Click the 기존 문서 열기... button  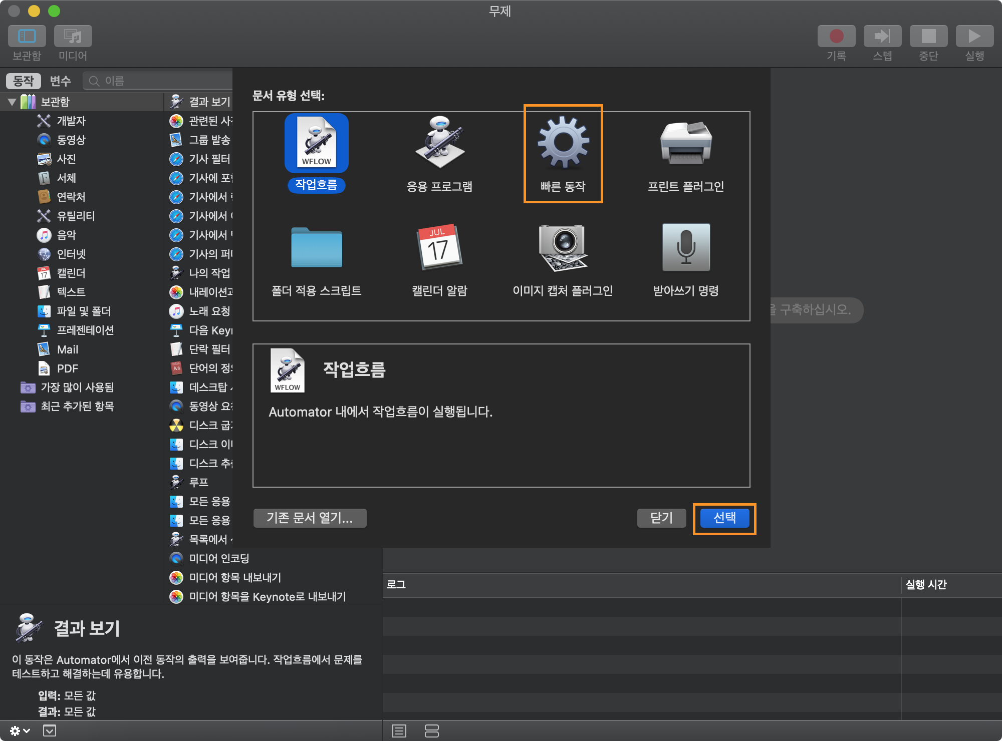click(x=310, y=518)
